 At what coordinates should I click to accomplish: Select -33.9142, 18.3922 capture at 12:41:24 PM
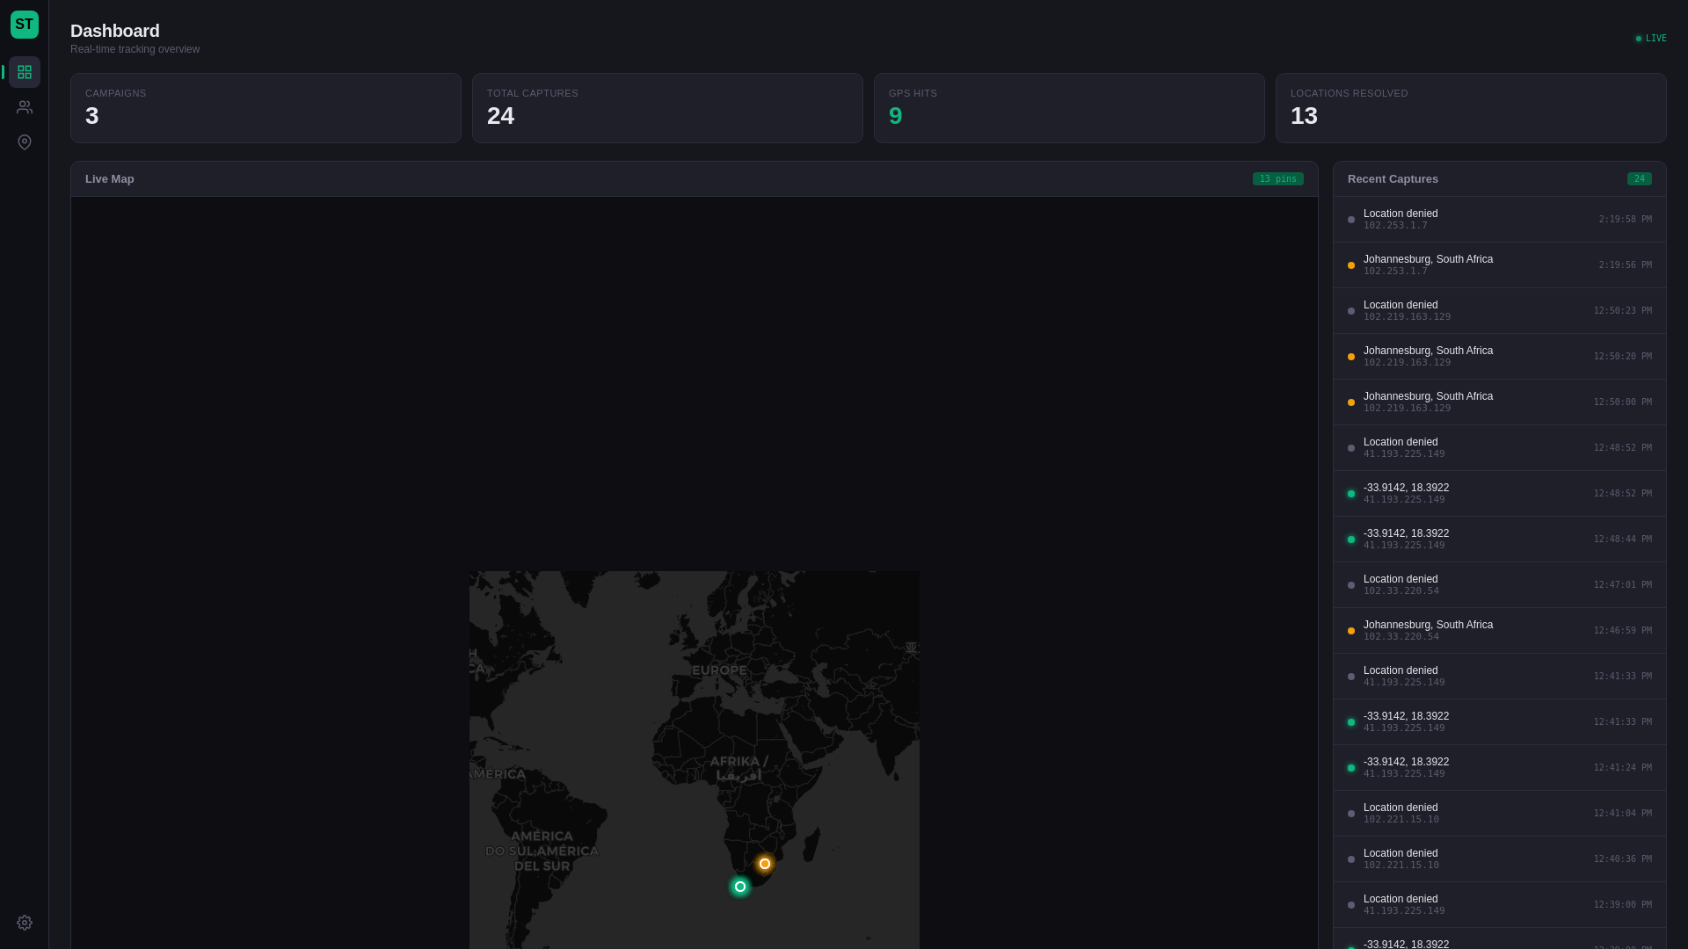pos(1500,768)
